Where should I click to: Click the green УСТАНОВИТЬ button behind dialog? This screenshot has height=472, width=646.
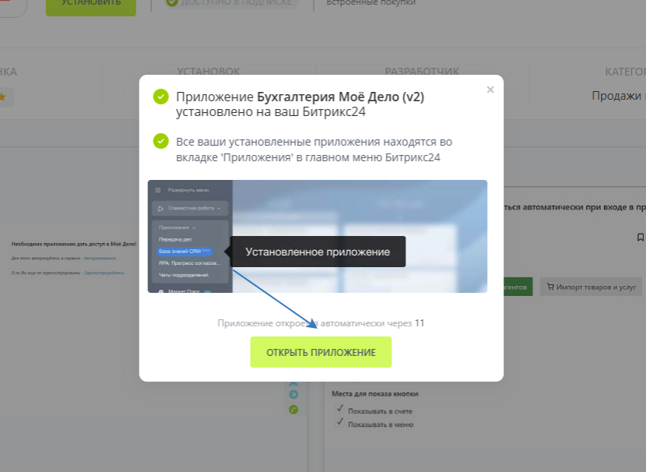pyautogui.click(x=91, y=5)
